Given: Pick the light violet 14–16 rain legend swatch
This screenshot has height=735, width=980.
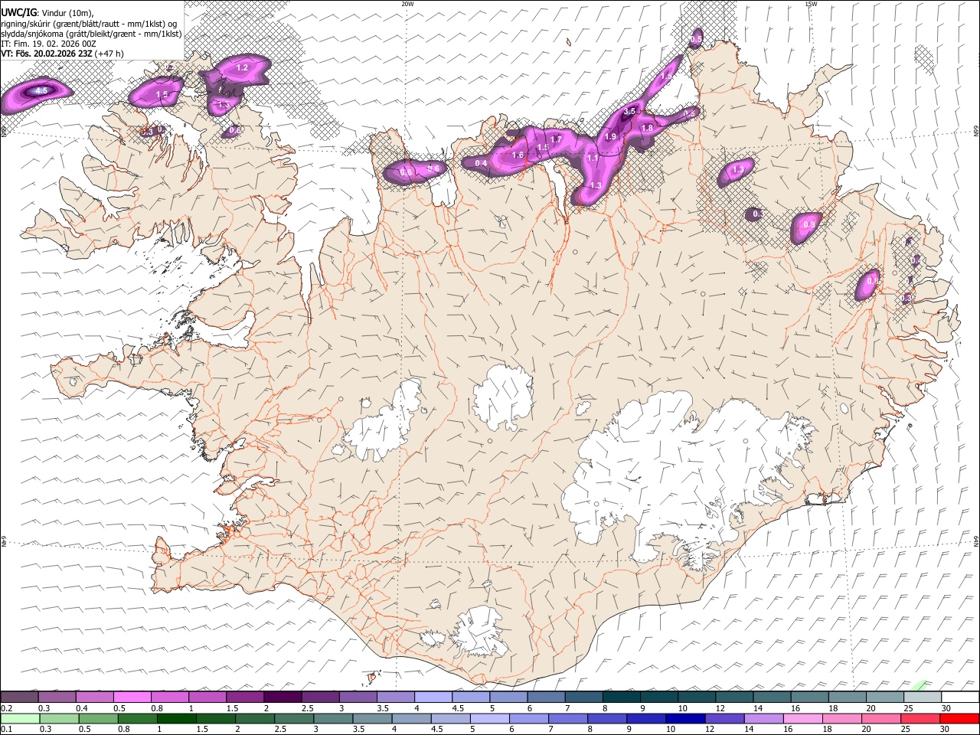Looking at the screenshot, I should pyautogui.click(x=763, y=719).
